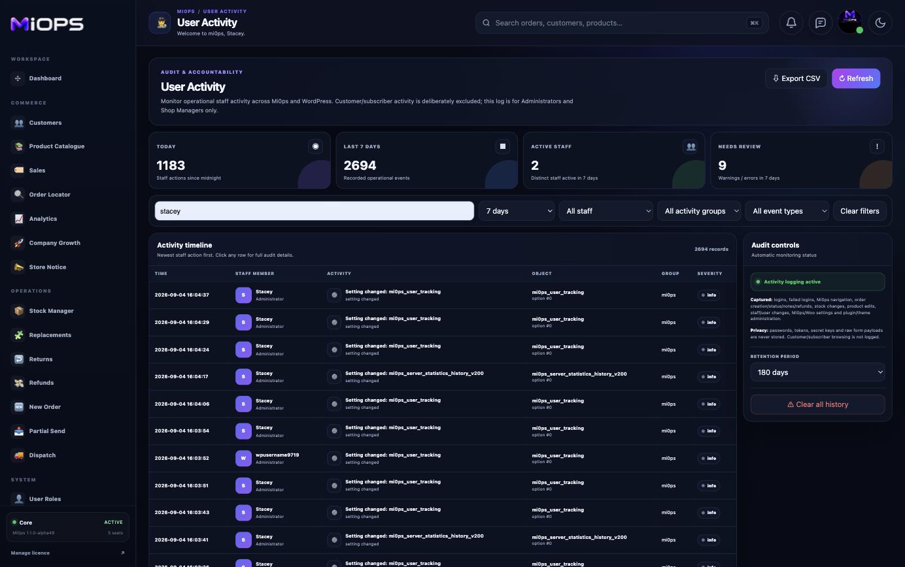This screenshot has width=905, height=567.
Task: Click the Today card icon
Action: tap(315, 146)
